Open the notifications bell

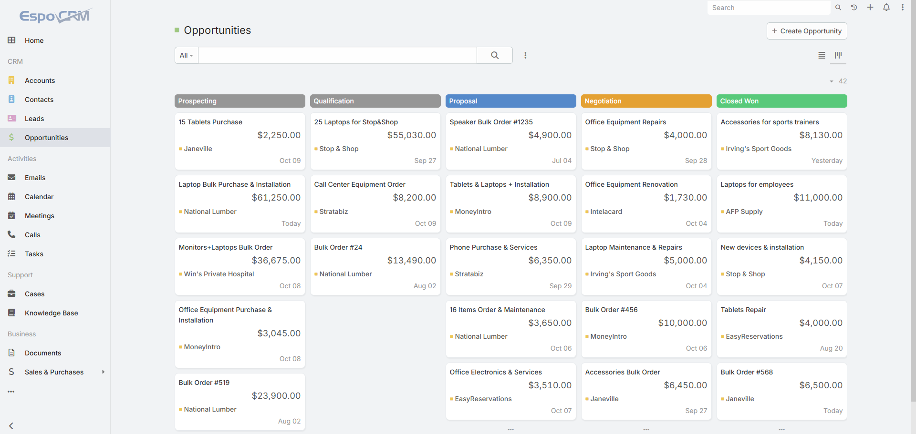tap(886, 8)
